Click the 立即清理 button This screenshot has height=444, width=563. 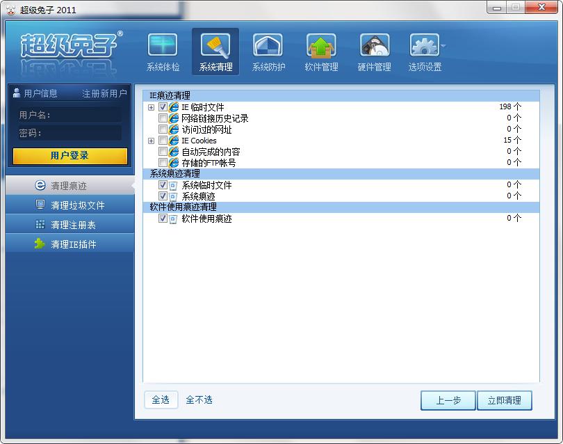[x=505, y=400]
